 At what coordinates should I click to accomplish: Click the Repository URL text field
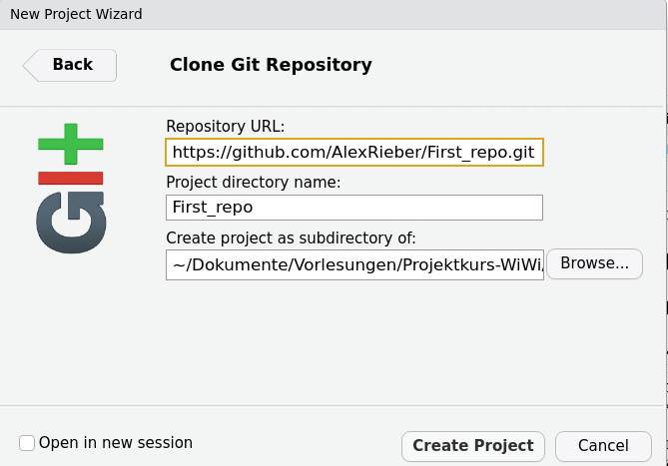(x=354, y=152)
